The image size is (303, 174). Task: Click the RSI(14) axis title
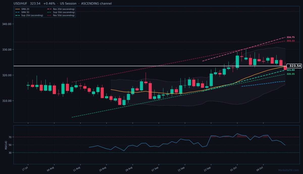(6, 145)
